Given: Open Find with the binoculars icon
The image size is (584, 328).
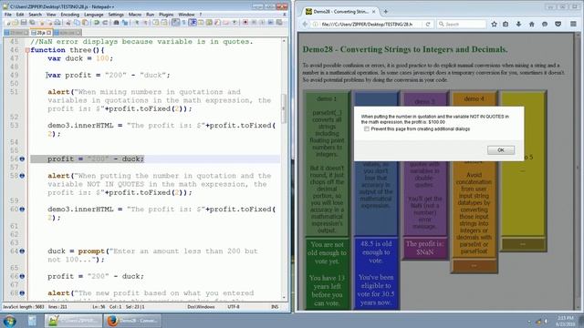Looking at the screenshot, I should point(116,23).
